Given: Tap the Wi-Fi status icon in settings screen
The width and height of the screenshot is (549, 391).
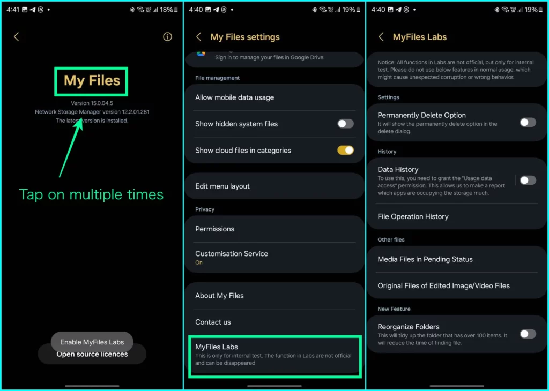Looking at the screenshot, I should pyautogui.click(x=322, y=10).
